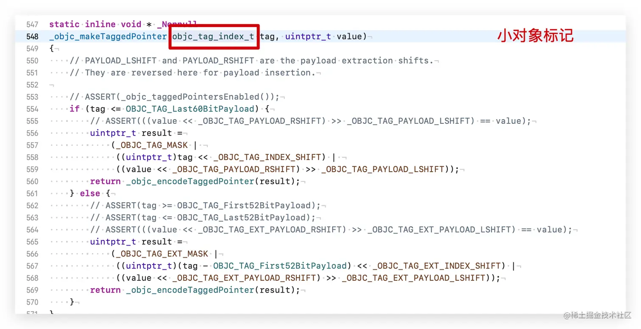Click the 小对象标记 annotation text
Screen dimensions: 641x329
535,36
